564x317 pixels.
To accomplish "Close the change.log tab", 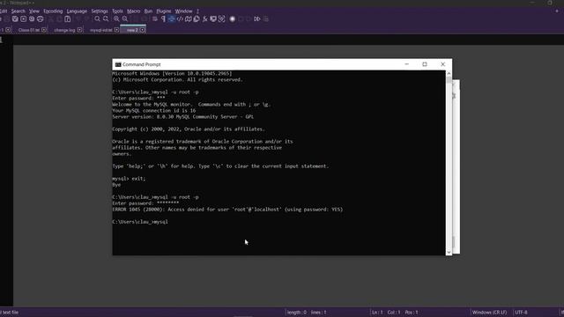I will pyautogui.click(x=79, y=30).
